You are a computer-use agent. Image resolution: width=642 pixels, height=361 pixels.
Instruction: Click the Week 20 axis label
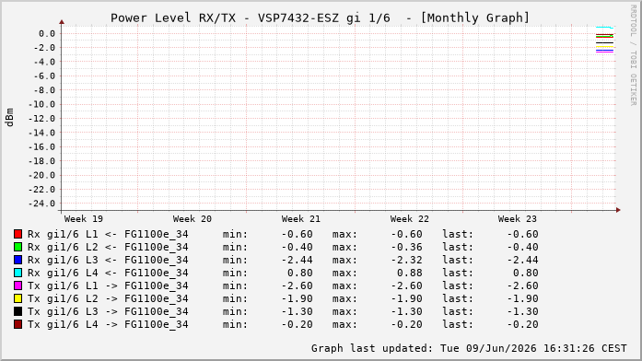coord(192,219)
